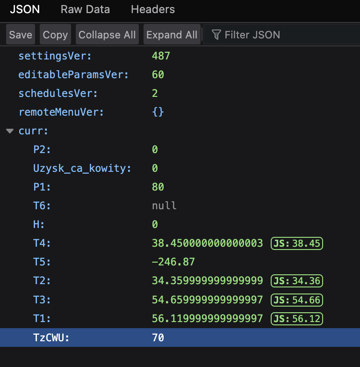The height and width of the screenshot is (367, 360).
Task: Select the H key
Action: pyautogui.click(x=39, y=225)
